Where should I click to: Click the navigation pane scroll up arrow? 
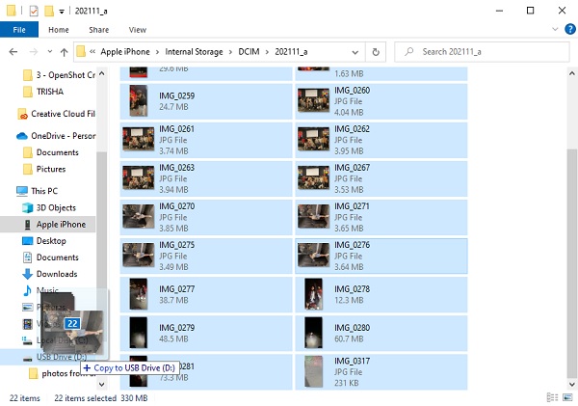coord(102,73)
